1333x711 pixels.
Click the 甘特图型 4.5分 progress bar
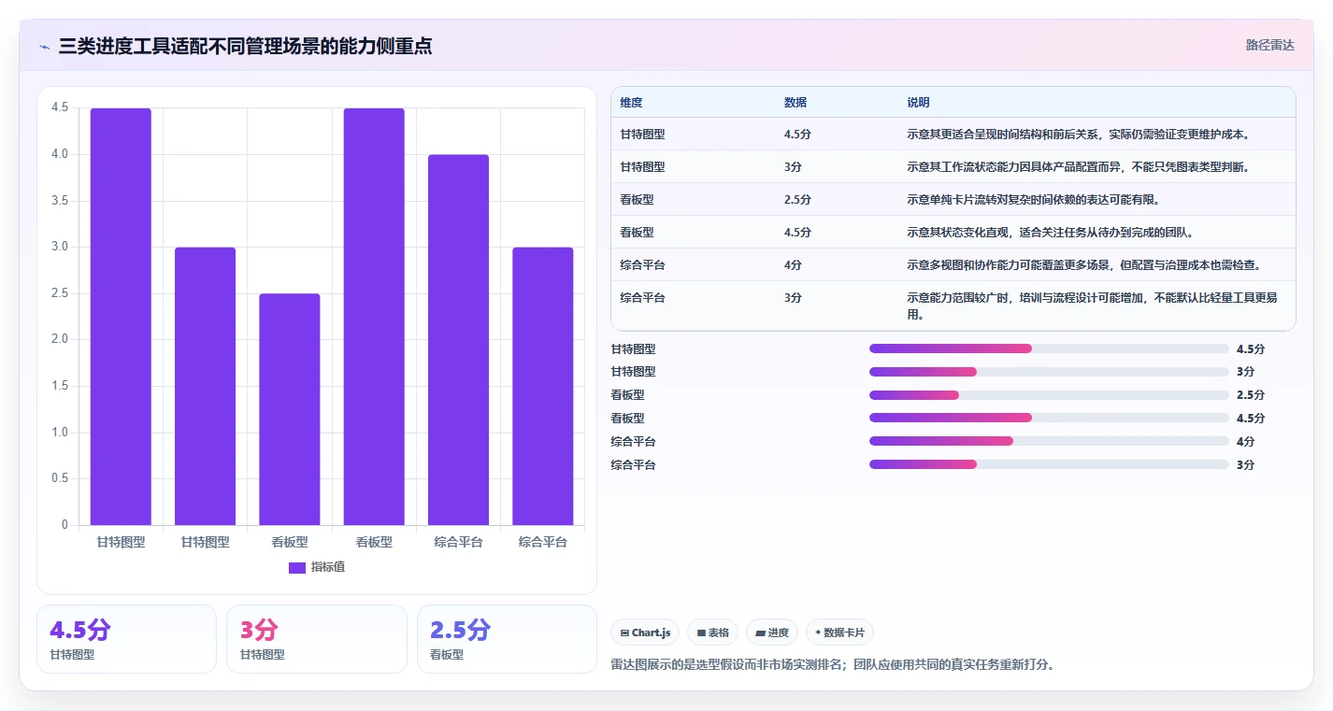coord(1049,348)
